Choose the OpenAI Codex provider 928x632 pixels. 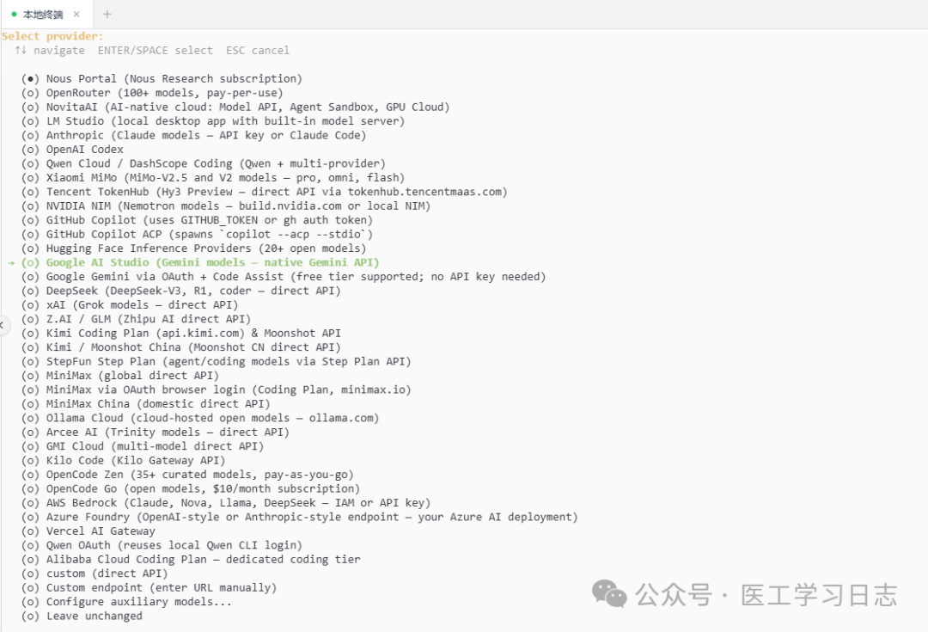pos(72,150)
